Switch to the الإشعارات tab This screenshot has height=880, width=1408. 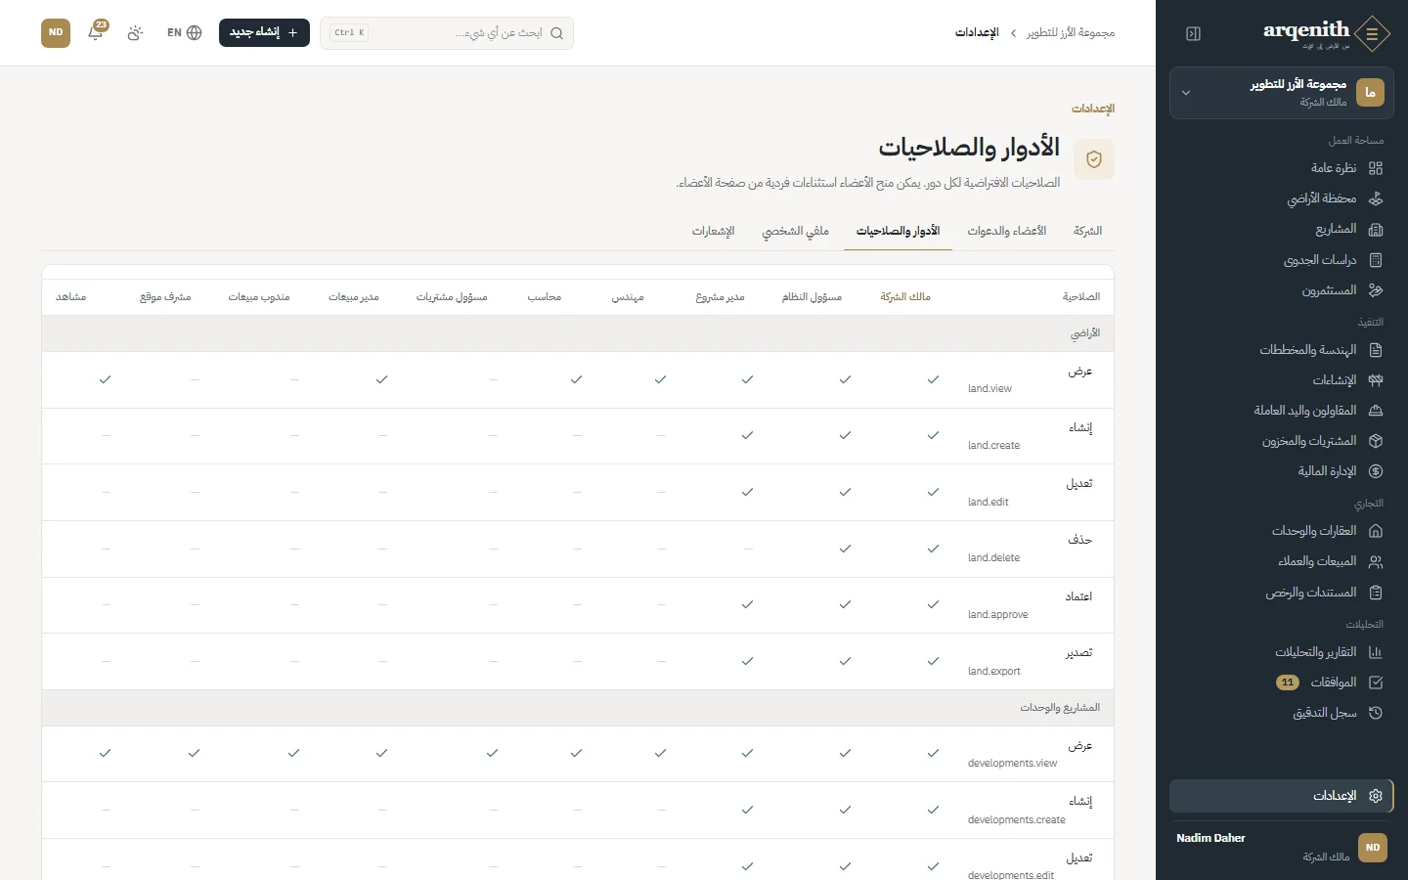coord(714,231)
